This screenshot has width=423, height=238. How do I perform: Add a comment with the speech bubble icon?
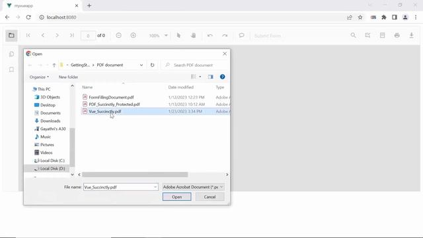pos(241,35)
